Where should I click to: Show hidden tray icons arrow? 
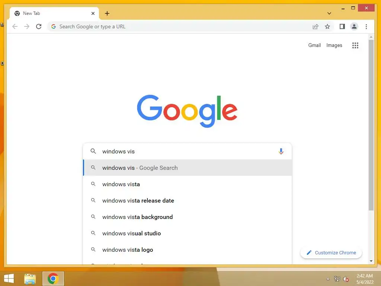(328, 279)
